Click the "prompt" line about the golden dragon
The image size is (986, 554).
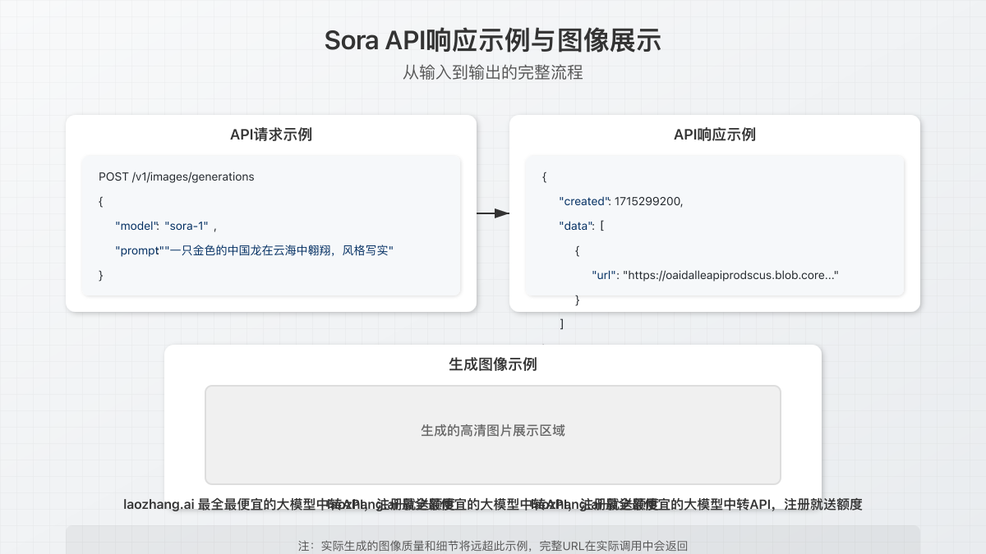coord(255,250)
